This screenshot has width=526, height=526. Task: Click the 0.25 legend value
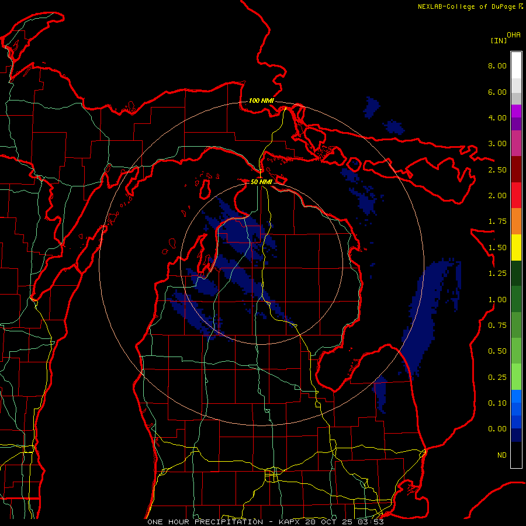point(497,378)
